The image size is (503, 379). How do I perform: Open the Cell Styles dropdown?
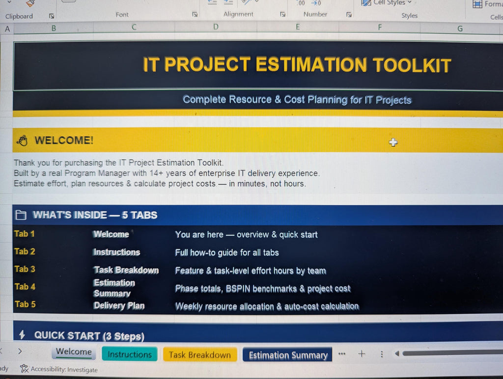point(387,3)
